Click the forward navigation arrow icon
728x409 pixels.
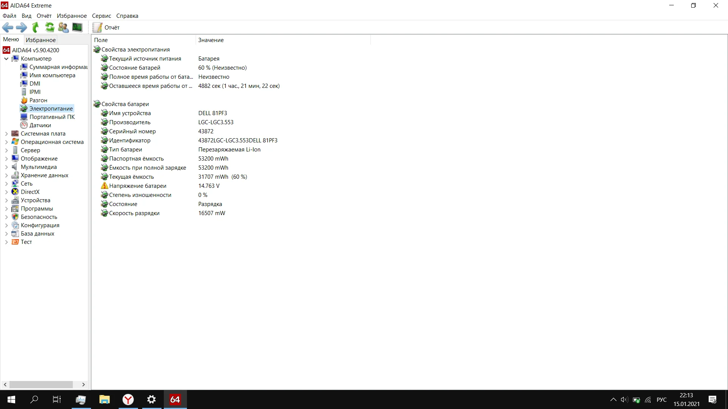point(22,27)
